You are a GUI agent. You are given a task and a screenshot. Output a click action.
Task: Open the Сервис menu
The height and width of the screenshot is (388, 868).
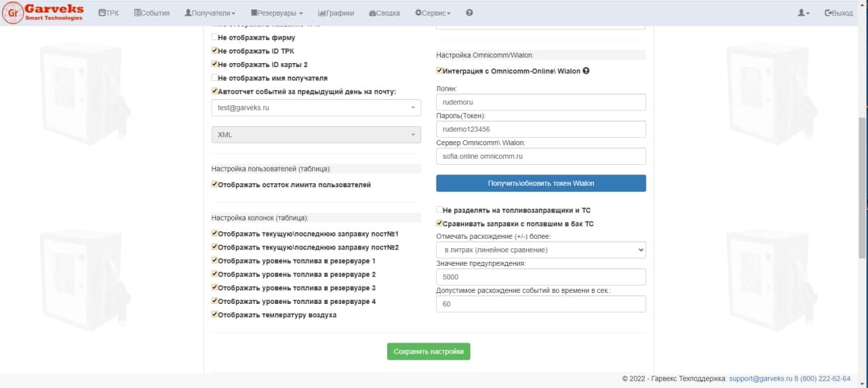pyautogui.click(x=433, y=13)
